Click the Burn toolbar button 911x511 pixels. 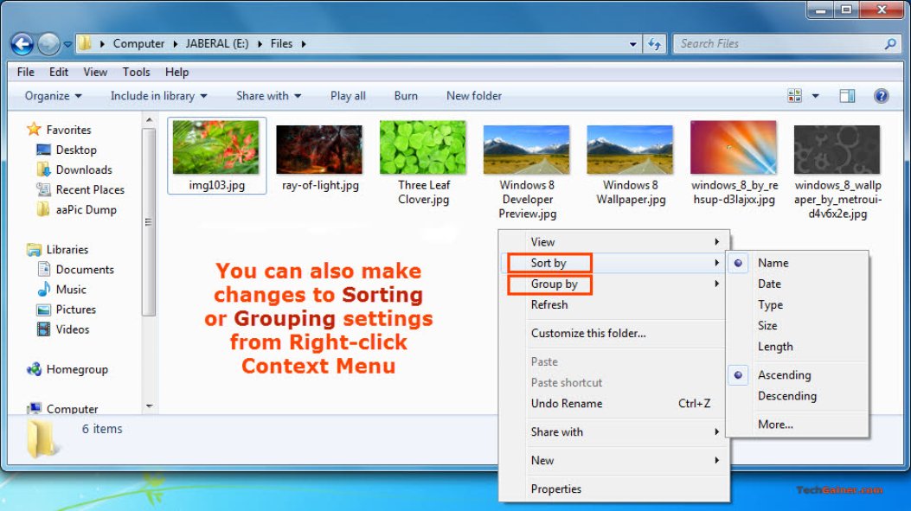[x=405, y=95]
